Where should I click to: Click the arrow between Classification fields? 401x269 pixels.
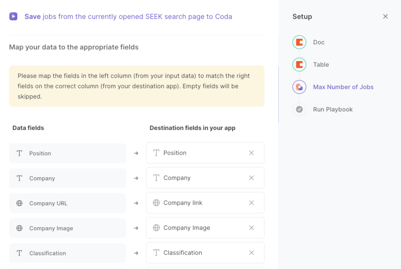click(136, 253)
